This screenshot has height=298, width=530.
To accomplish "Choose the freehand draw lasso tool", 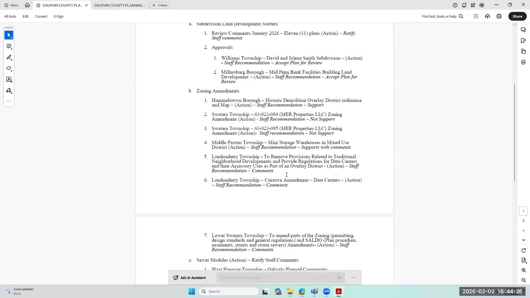I will point(9,68).
